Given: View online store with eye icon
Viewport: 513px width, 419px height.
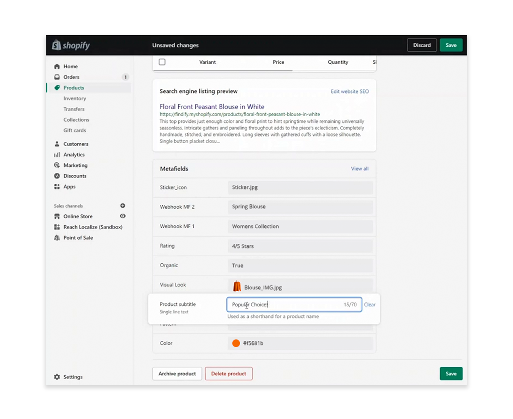Looking at the screenshot, I should pyautogui.click(x=123, y=216).
